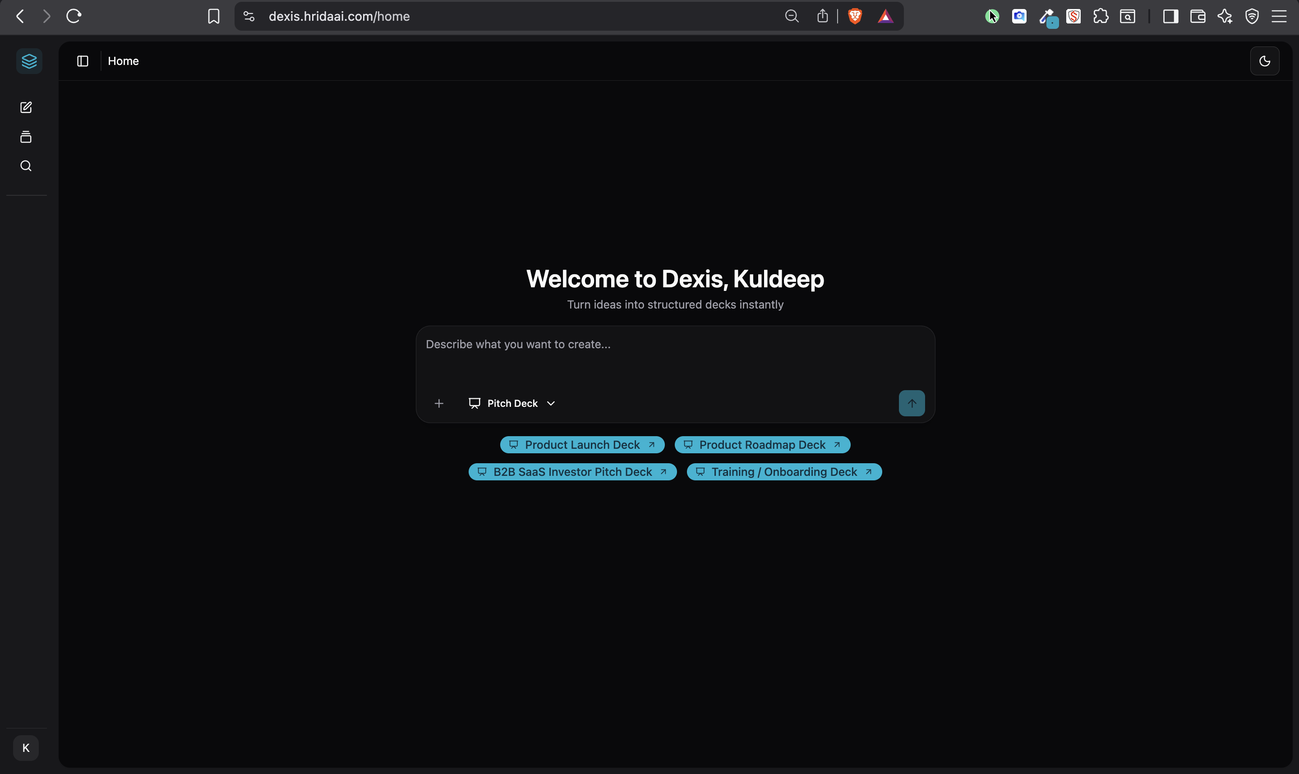
Task: Open the browser hamburger menu
Action: tap(1280, 16)
